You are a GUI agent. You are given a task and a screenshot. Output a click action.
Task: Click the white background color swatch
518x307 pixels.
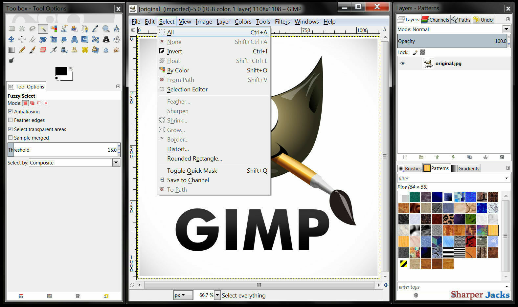[69, 77]
